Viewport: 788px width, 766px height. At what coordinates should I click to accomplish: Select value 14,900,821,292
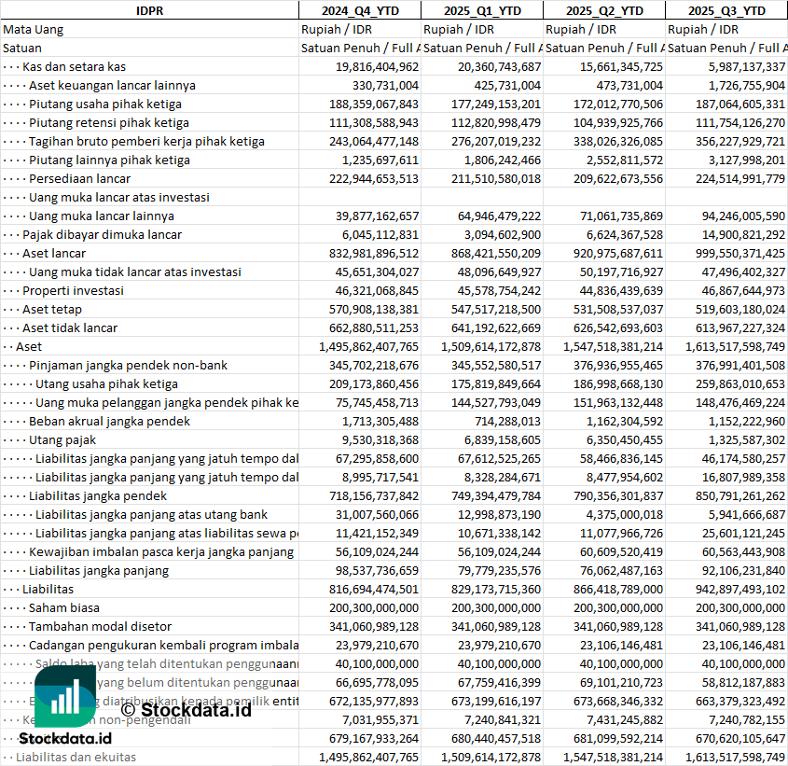pos(743,234)
